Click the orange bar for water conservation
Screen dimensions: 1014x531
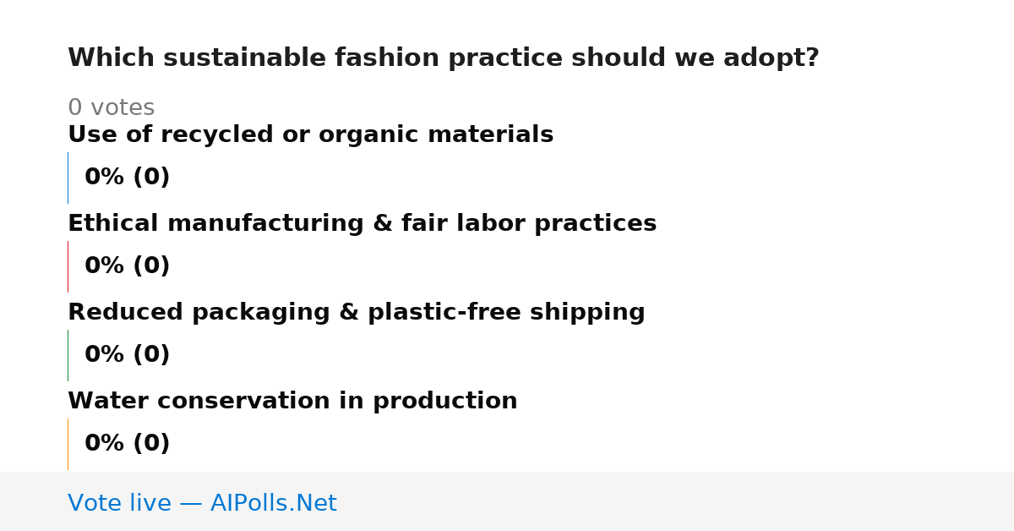pos(68,444)
